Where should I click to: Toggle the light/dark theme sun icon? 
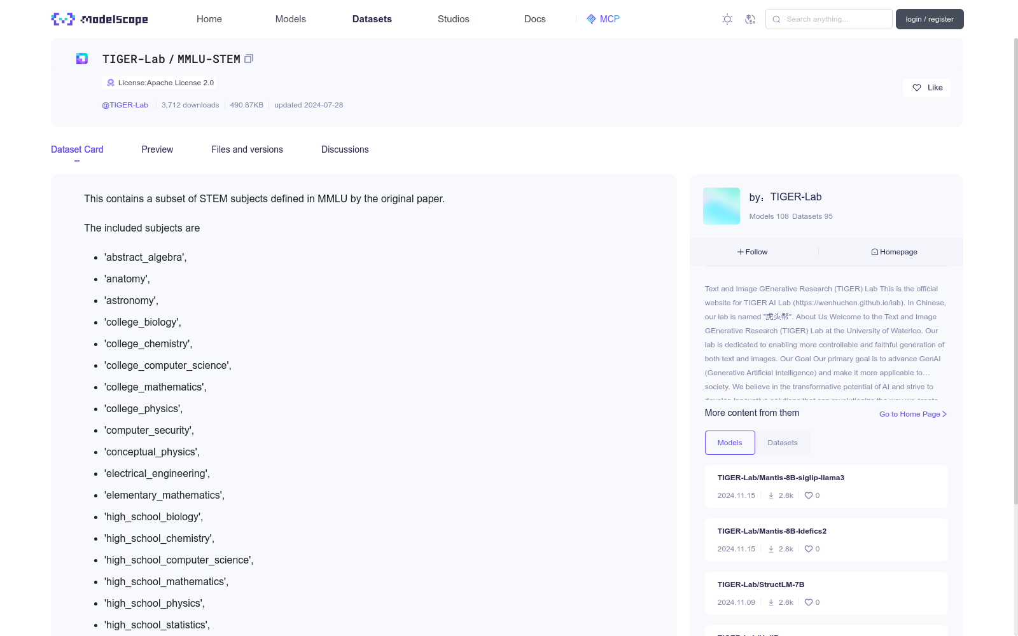pos(727,19)
